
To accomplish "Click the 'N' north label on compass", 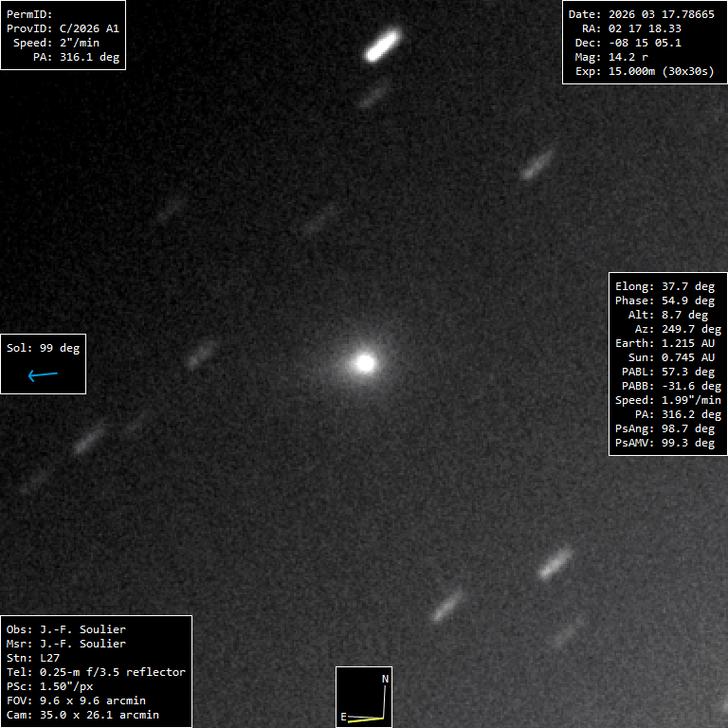I will click(385, 679).
